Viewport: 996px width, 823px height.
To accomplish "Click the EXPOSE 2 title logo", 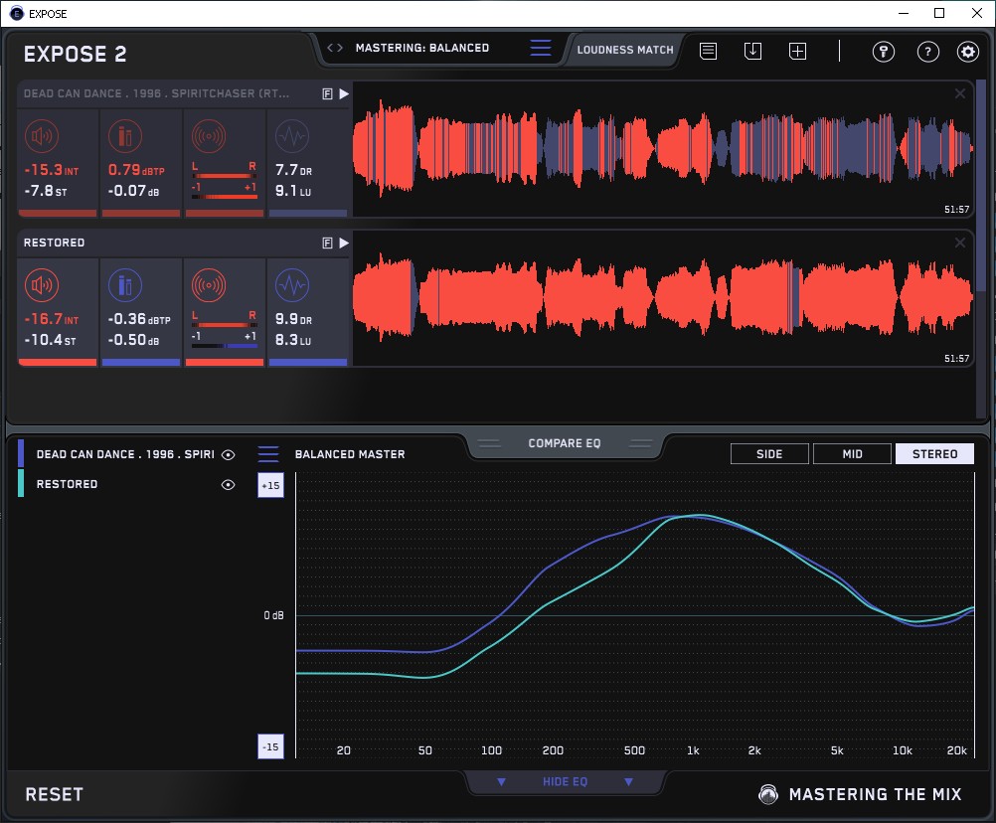I will [75, 54].
